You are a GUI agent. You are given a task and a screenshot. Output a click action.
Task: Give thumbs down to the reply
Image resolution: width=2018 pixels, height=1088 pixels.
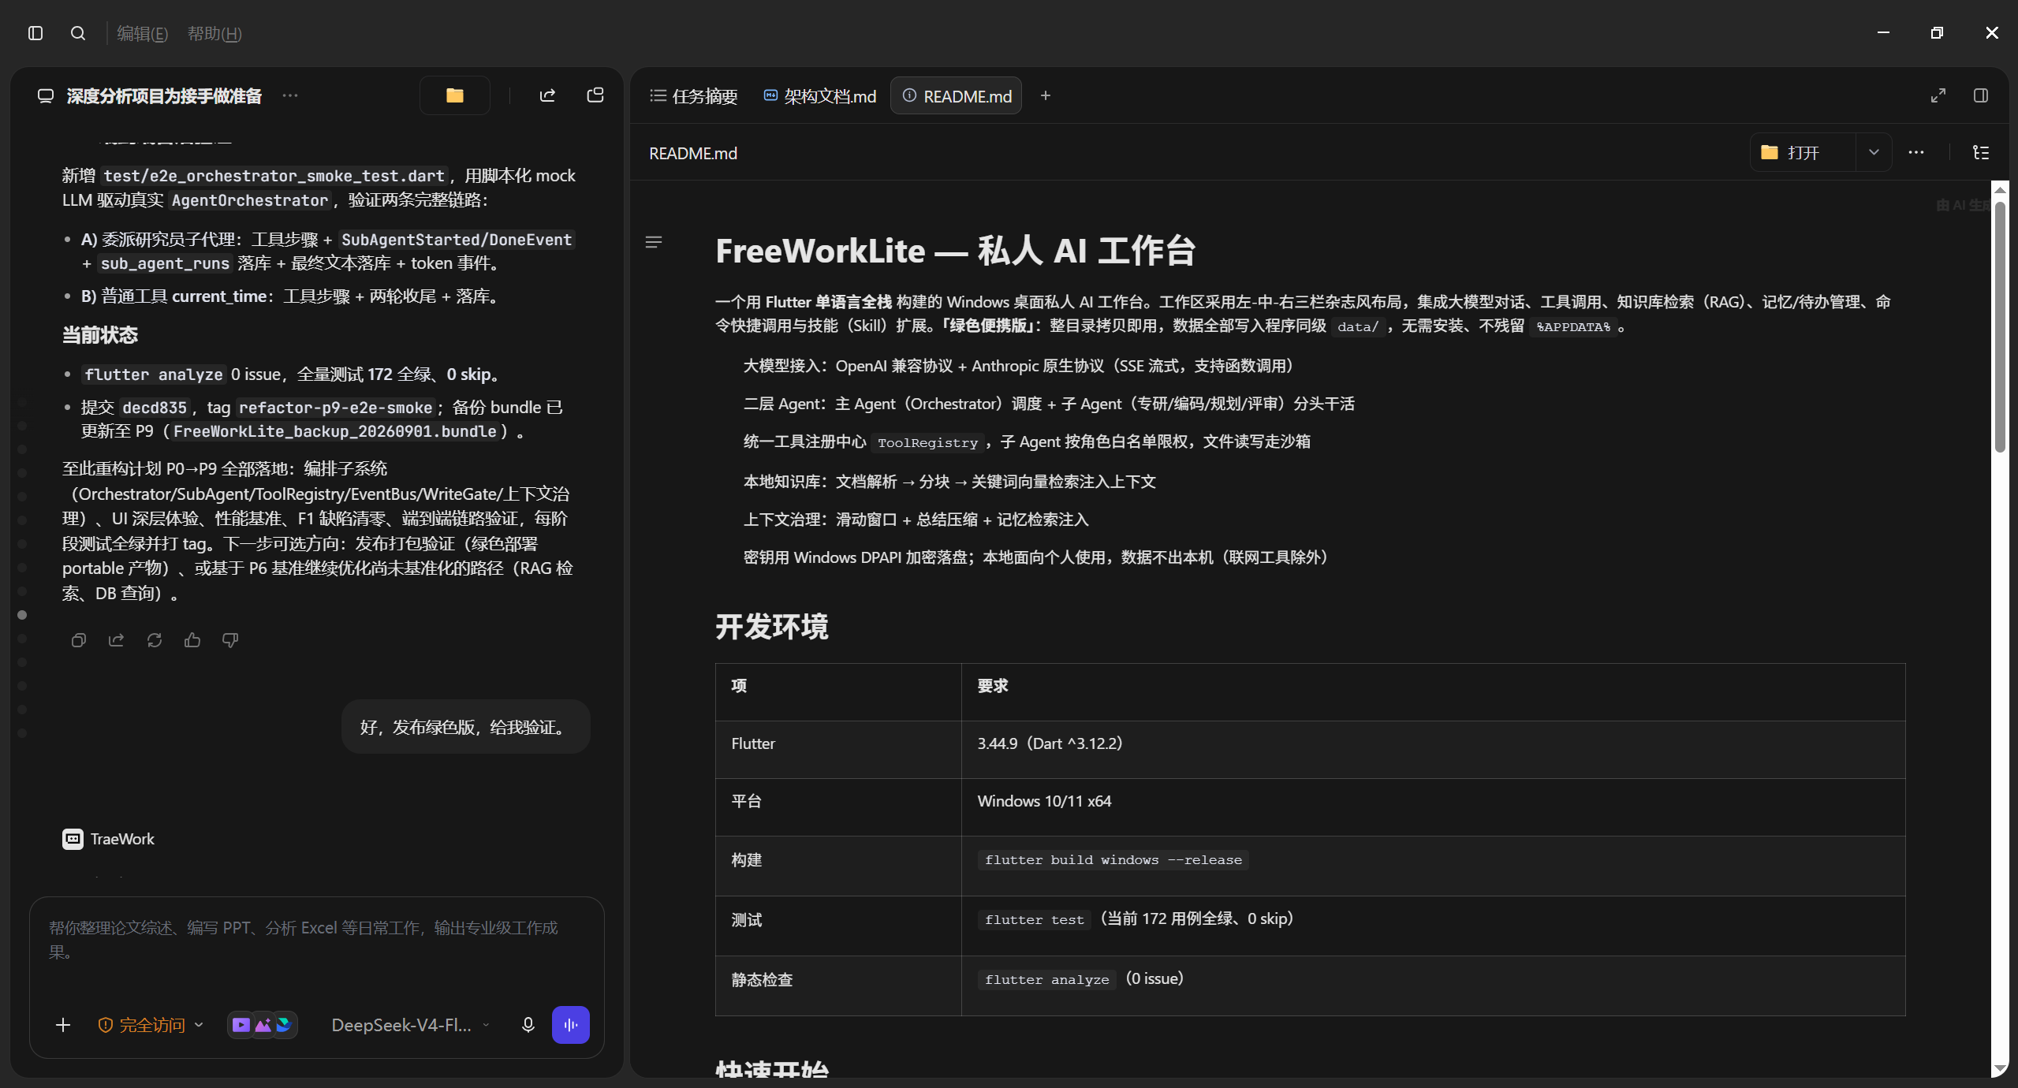coord(230,640)
